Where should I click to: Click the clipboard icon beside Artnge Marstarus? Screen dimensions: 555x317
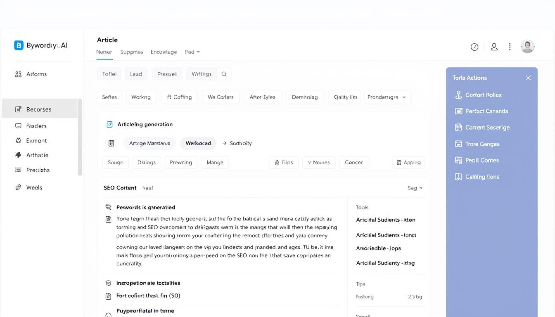pos(111,143)
